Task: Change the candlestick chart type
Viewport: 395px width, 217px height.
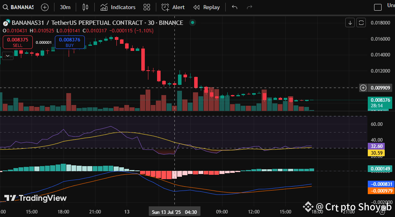Action: click(x=86, y=7)
